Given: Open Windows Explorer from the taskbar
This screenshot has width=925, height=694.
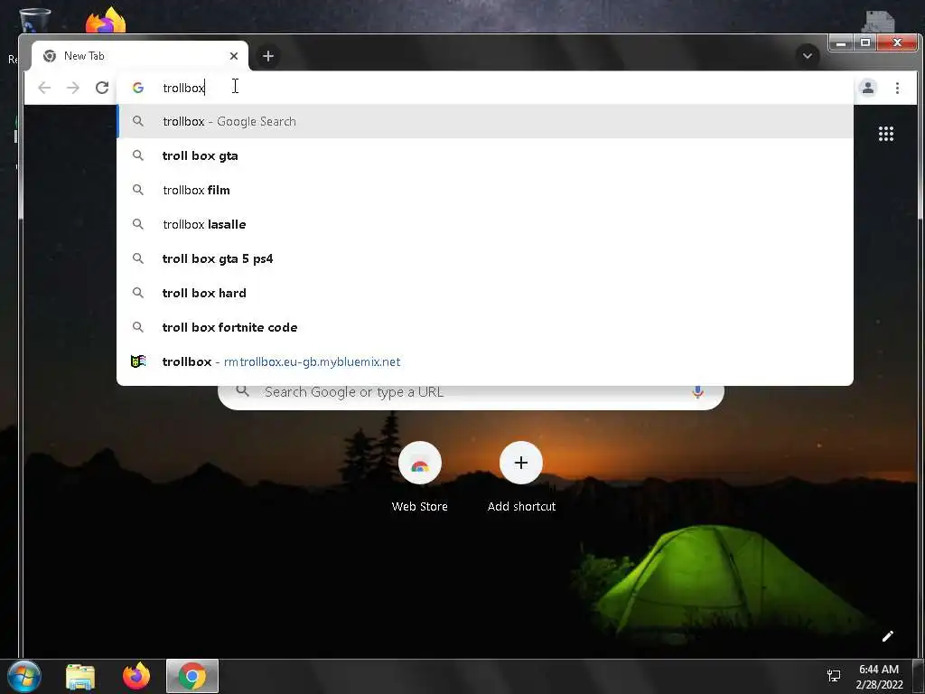Looking at the screenshot, I should pyautogui.click(x=80, y=676).
